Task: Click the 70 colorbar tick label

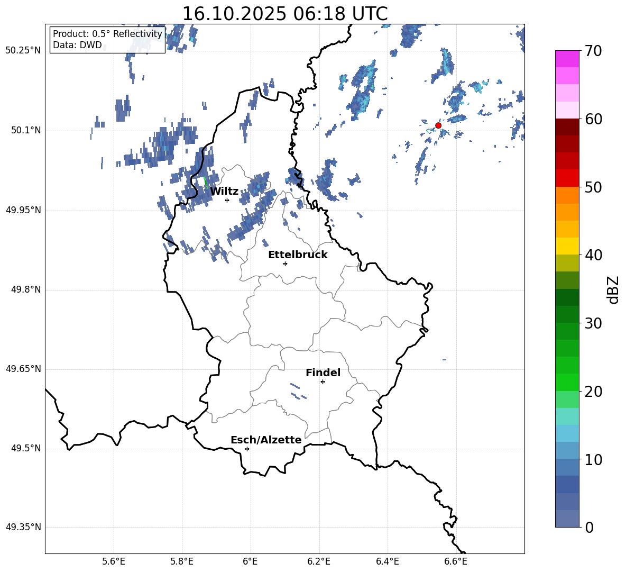Action: [593, 51]
